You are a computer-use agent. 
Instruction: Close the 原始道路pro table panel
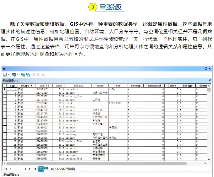(x=210, y=80)
